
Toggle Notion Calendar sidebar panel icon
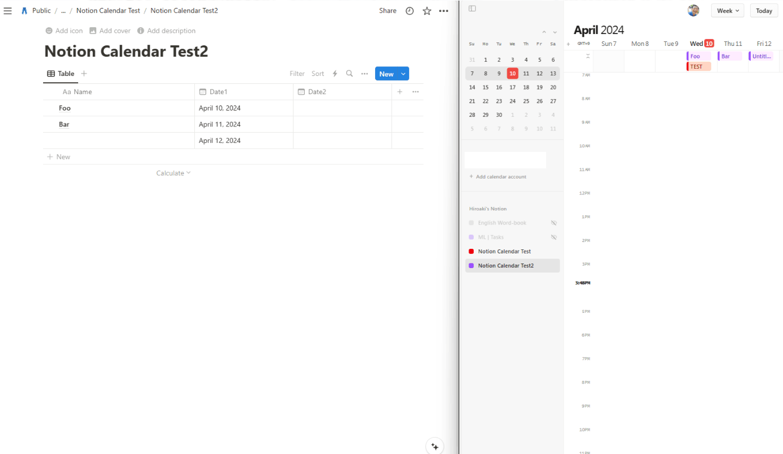(x=472, y=9)
